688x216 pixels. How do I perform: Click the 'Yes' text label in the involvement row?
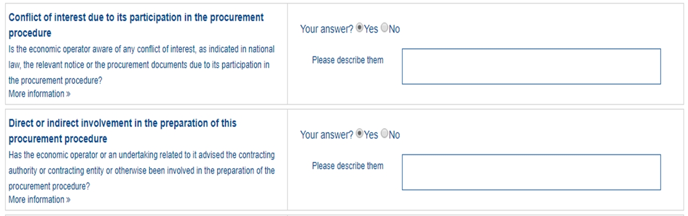tap(371, 135)
